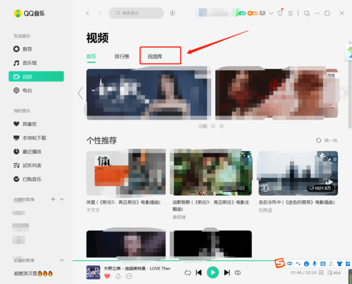Open 本地和下载 section

(33, 138)
